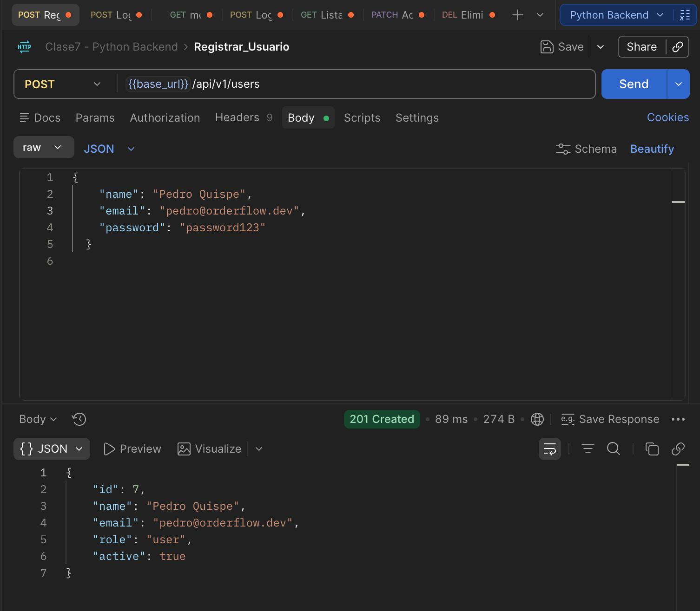Switch to the Headers tab
The image size is (700, 611).
[244, 118]
